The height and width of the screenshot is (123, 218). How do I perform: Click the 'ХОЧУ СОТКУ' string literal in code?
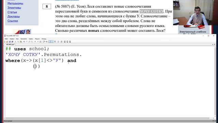click(23, 55)
